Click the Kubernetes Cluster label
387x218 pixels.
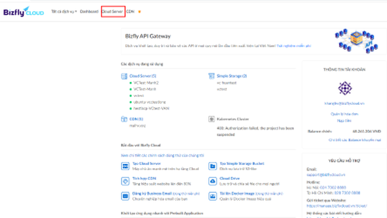click(x=233, y=119)
